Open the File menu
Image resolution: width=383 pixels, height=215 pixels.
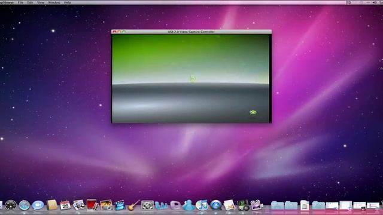(20, 2)
